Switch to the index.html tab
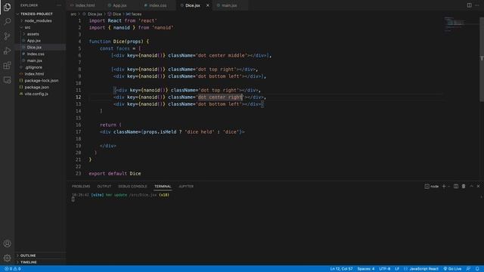484x272 pixels. (x=85, y=5)
